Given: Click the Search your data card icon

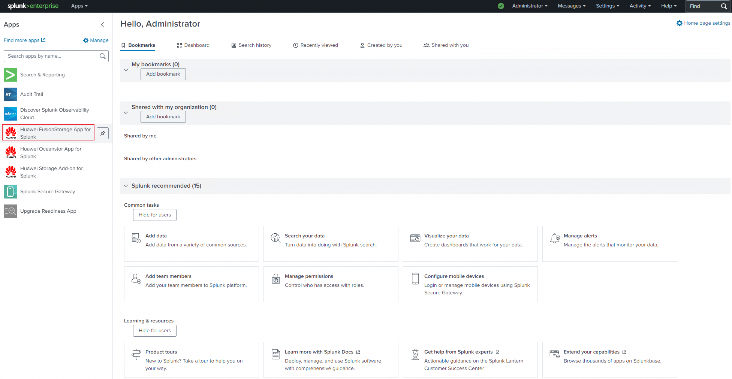Looking at the screenshot, I should tap(275, 238).
